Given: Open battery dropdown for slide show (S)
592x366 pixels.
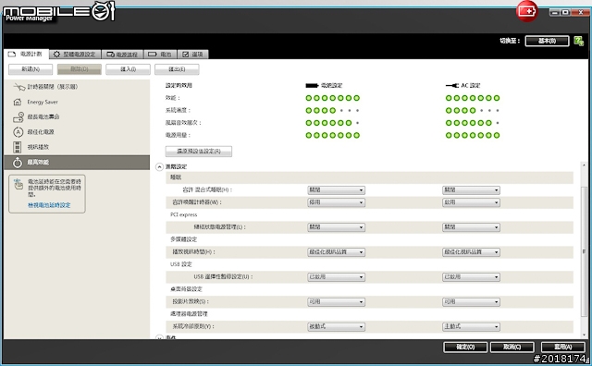Looking at the screenshot, I should coord(336,302).
